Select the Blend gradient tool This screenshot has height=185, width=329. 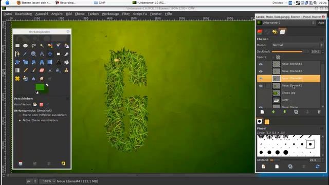click(17, 70)
